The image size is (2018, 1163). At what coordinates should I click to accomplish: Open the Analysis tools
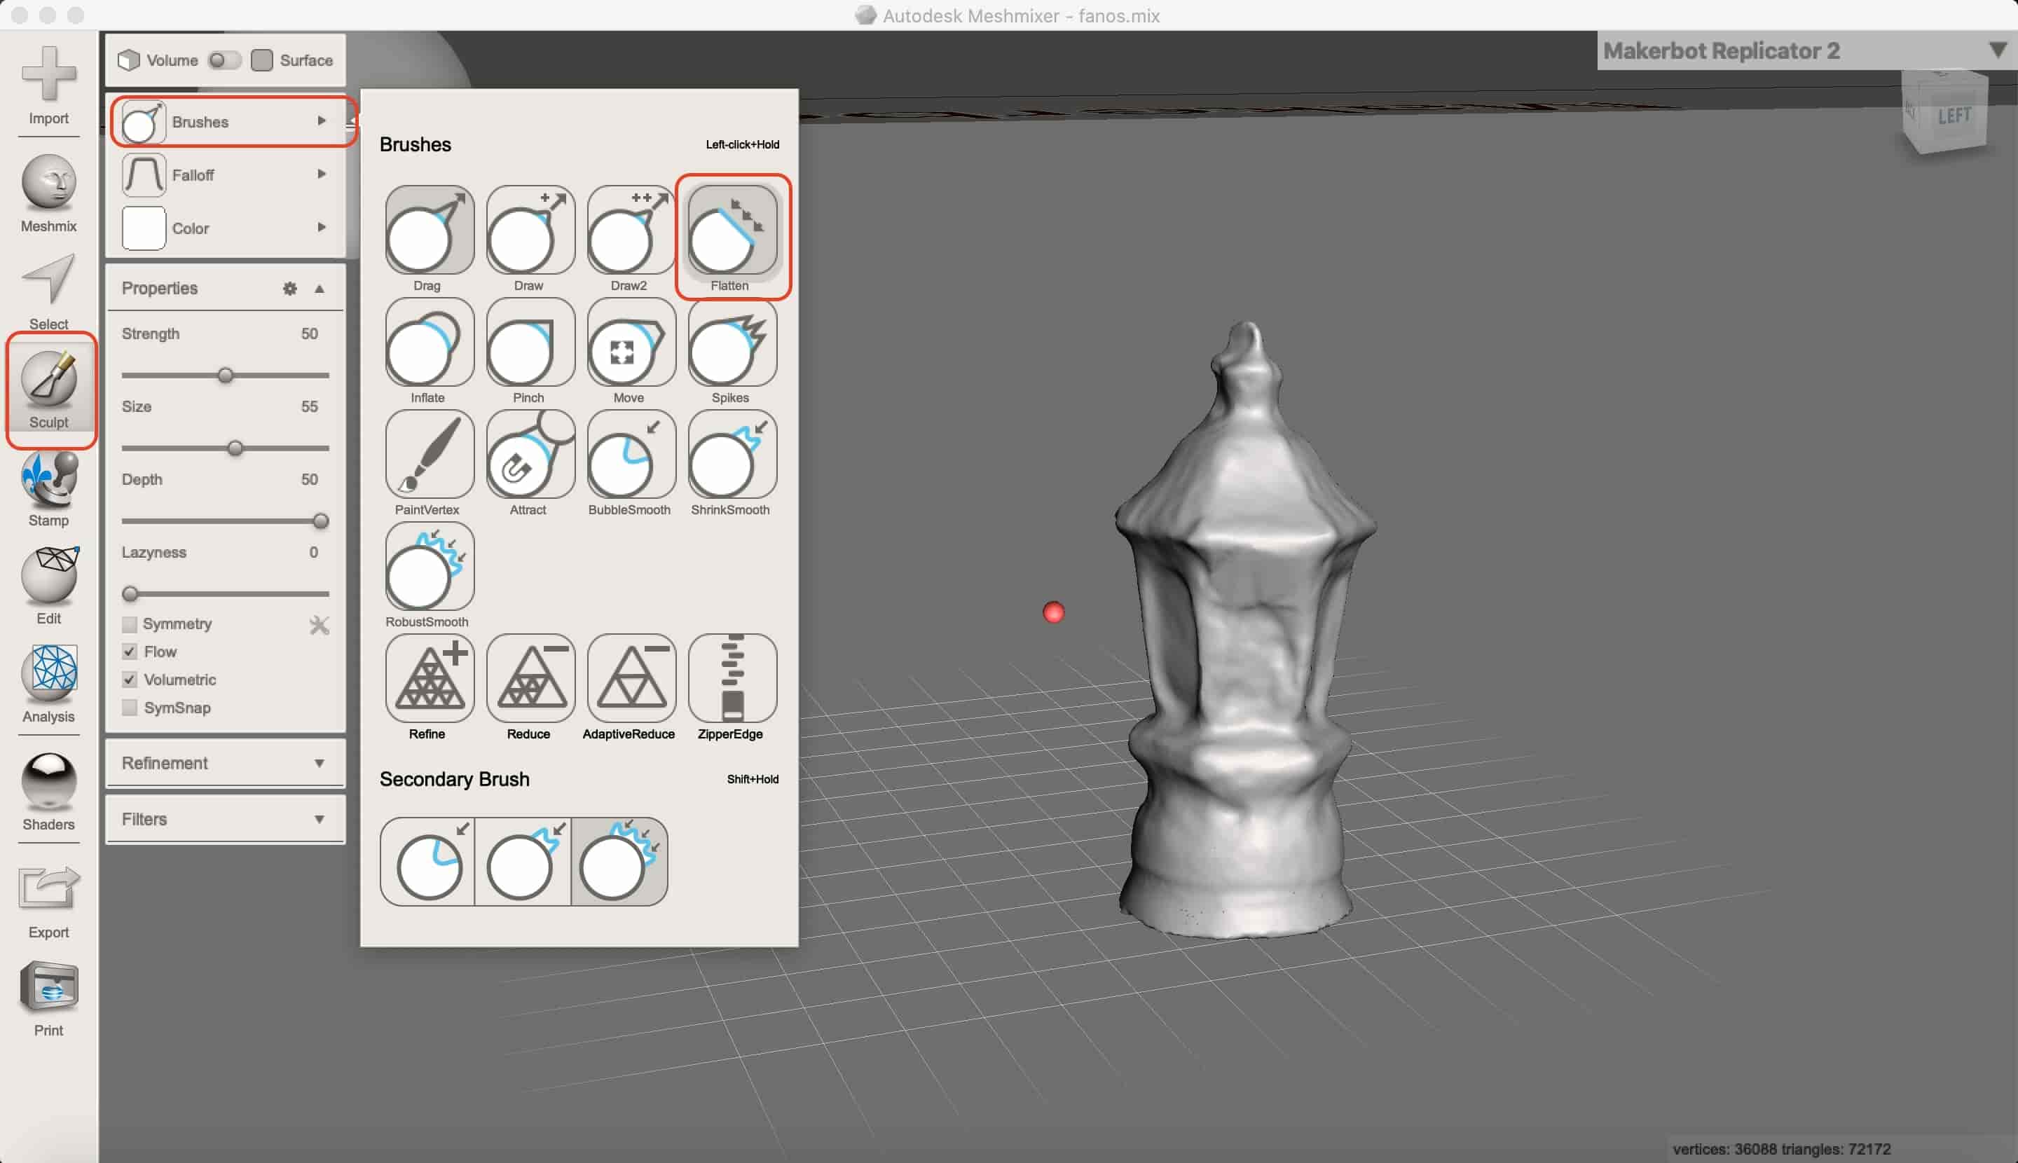pyautogui.click(x=49, y=684)
